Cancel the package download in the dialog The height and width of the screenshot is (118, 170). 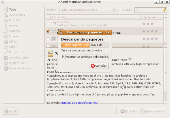pos(98,66)
